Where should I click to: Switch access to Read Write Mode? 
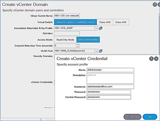[88, 40]
